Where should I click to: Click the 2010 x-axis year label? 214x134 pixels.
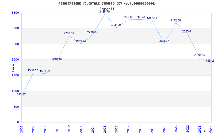point(45,129)
